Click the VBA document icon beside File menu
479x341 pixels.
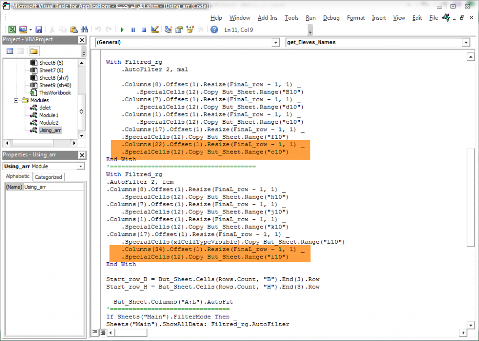tap(446, 18)
